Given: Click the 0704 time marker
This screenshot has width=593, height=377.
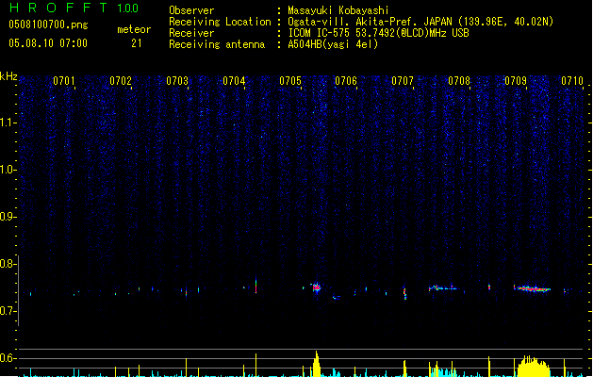Looking at the screenshot, I should [x=234, y=81].
